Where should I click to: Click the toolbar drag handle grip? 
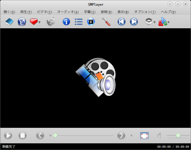(x=2, y=22)
